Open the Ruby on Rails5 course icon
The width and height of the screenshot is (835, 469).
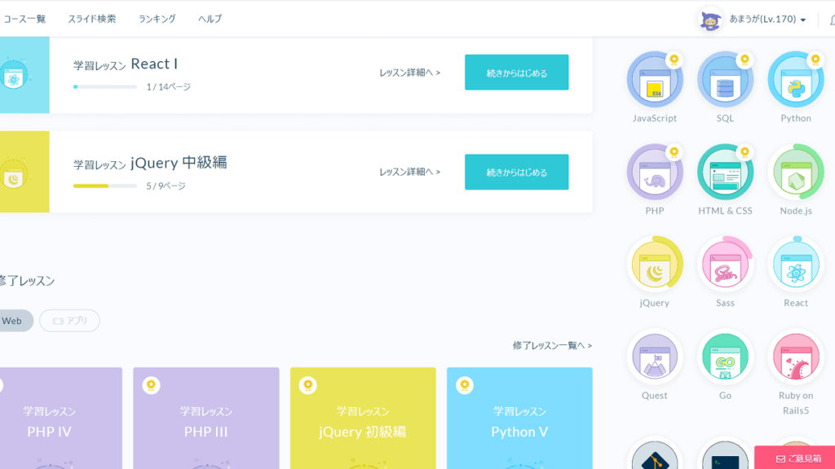click(x=795, y=357)
